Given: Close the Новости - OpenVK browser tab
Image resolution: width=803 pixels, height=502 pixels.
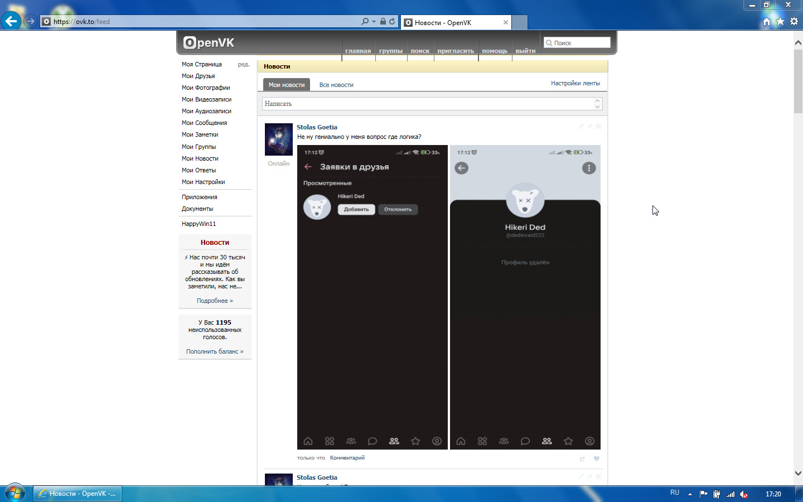Looking at the screenshot, I should click(x=506, y=22).
